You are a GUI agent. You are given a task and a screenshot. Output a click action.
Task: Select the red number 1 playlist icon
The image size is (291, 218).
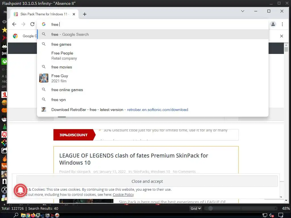click(4, 95)
